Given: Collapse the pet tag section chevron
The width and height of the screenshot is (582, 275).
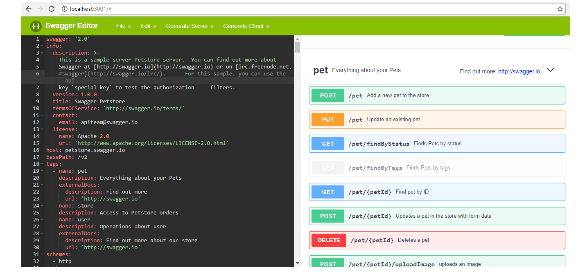Looking at the screenshot, I should (x=551, y=70).
